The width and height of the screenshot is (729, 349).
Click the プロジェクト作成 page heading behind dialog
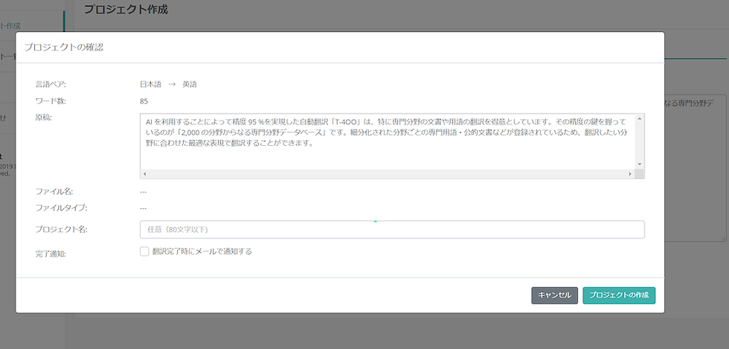click(126, 10)
